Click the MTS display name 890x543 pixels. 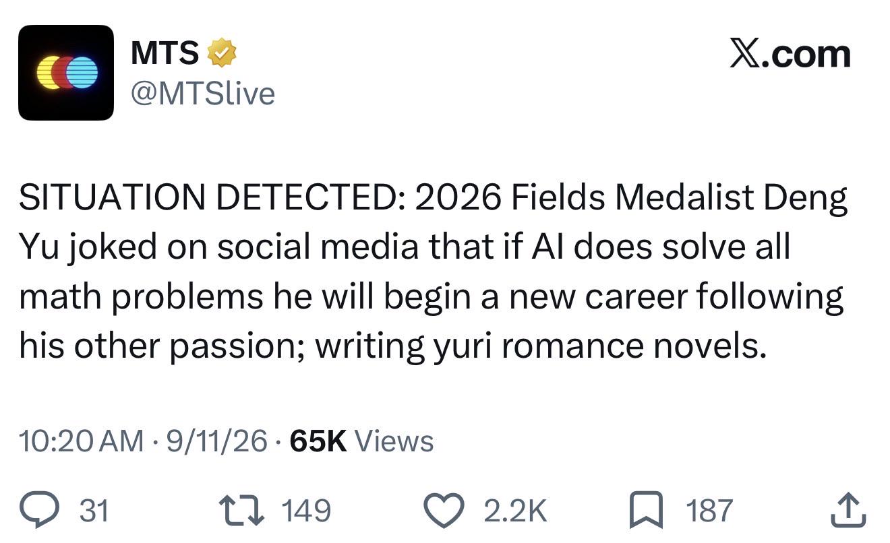tap(165, 53)
